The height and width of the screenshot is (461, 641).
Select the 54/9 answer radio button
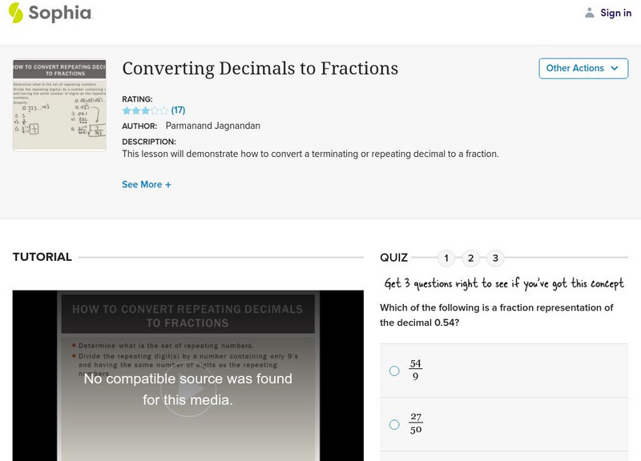[394, 371]
